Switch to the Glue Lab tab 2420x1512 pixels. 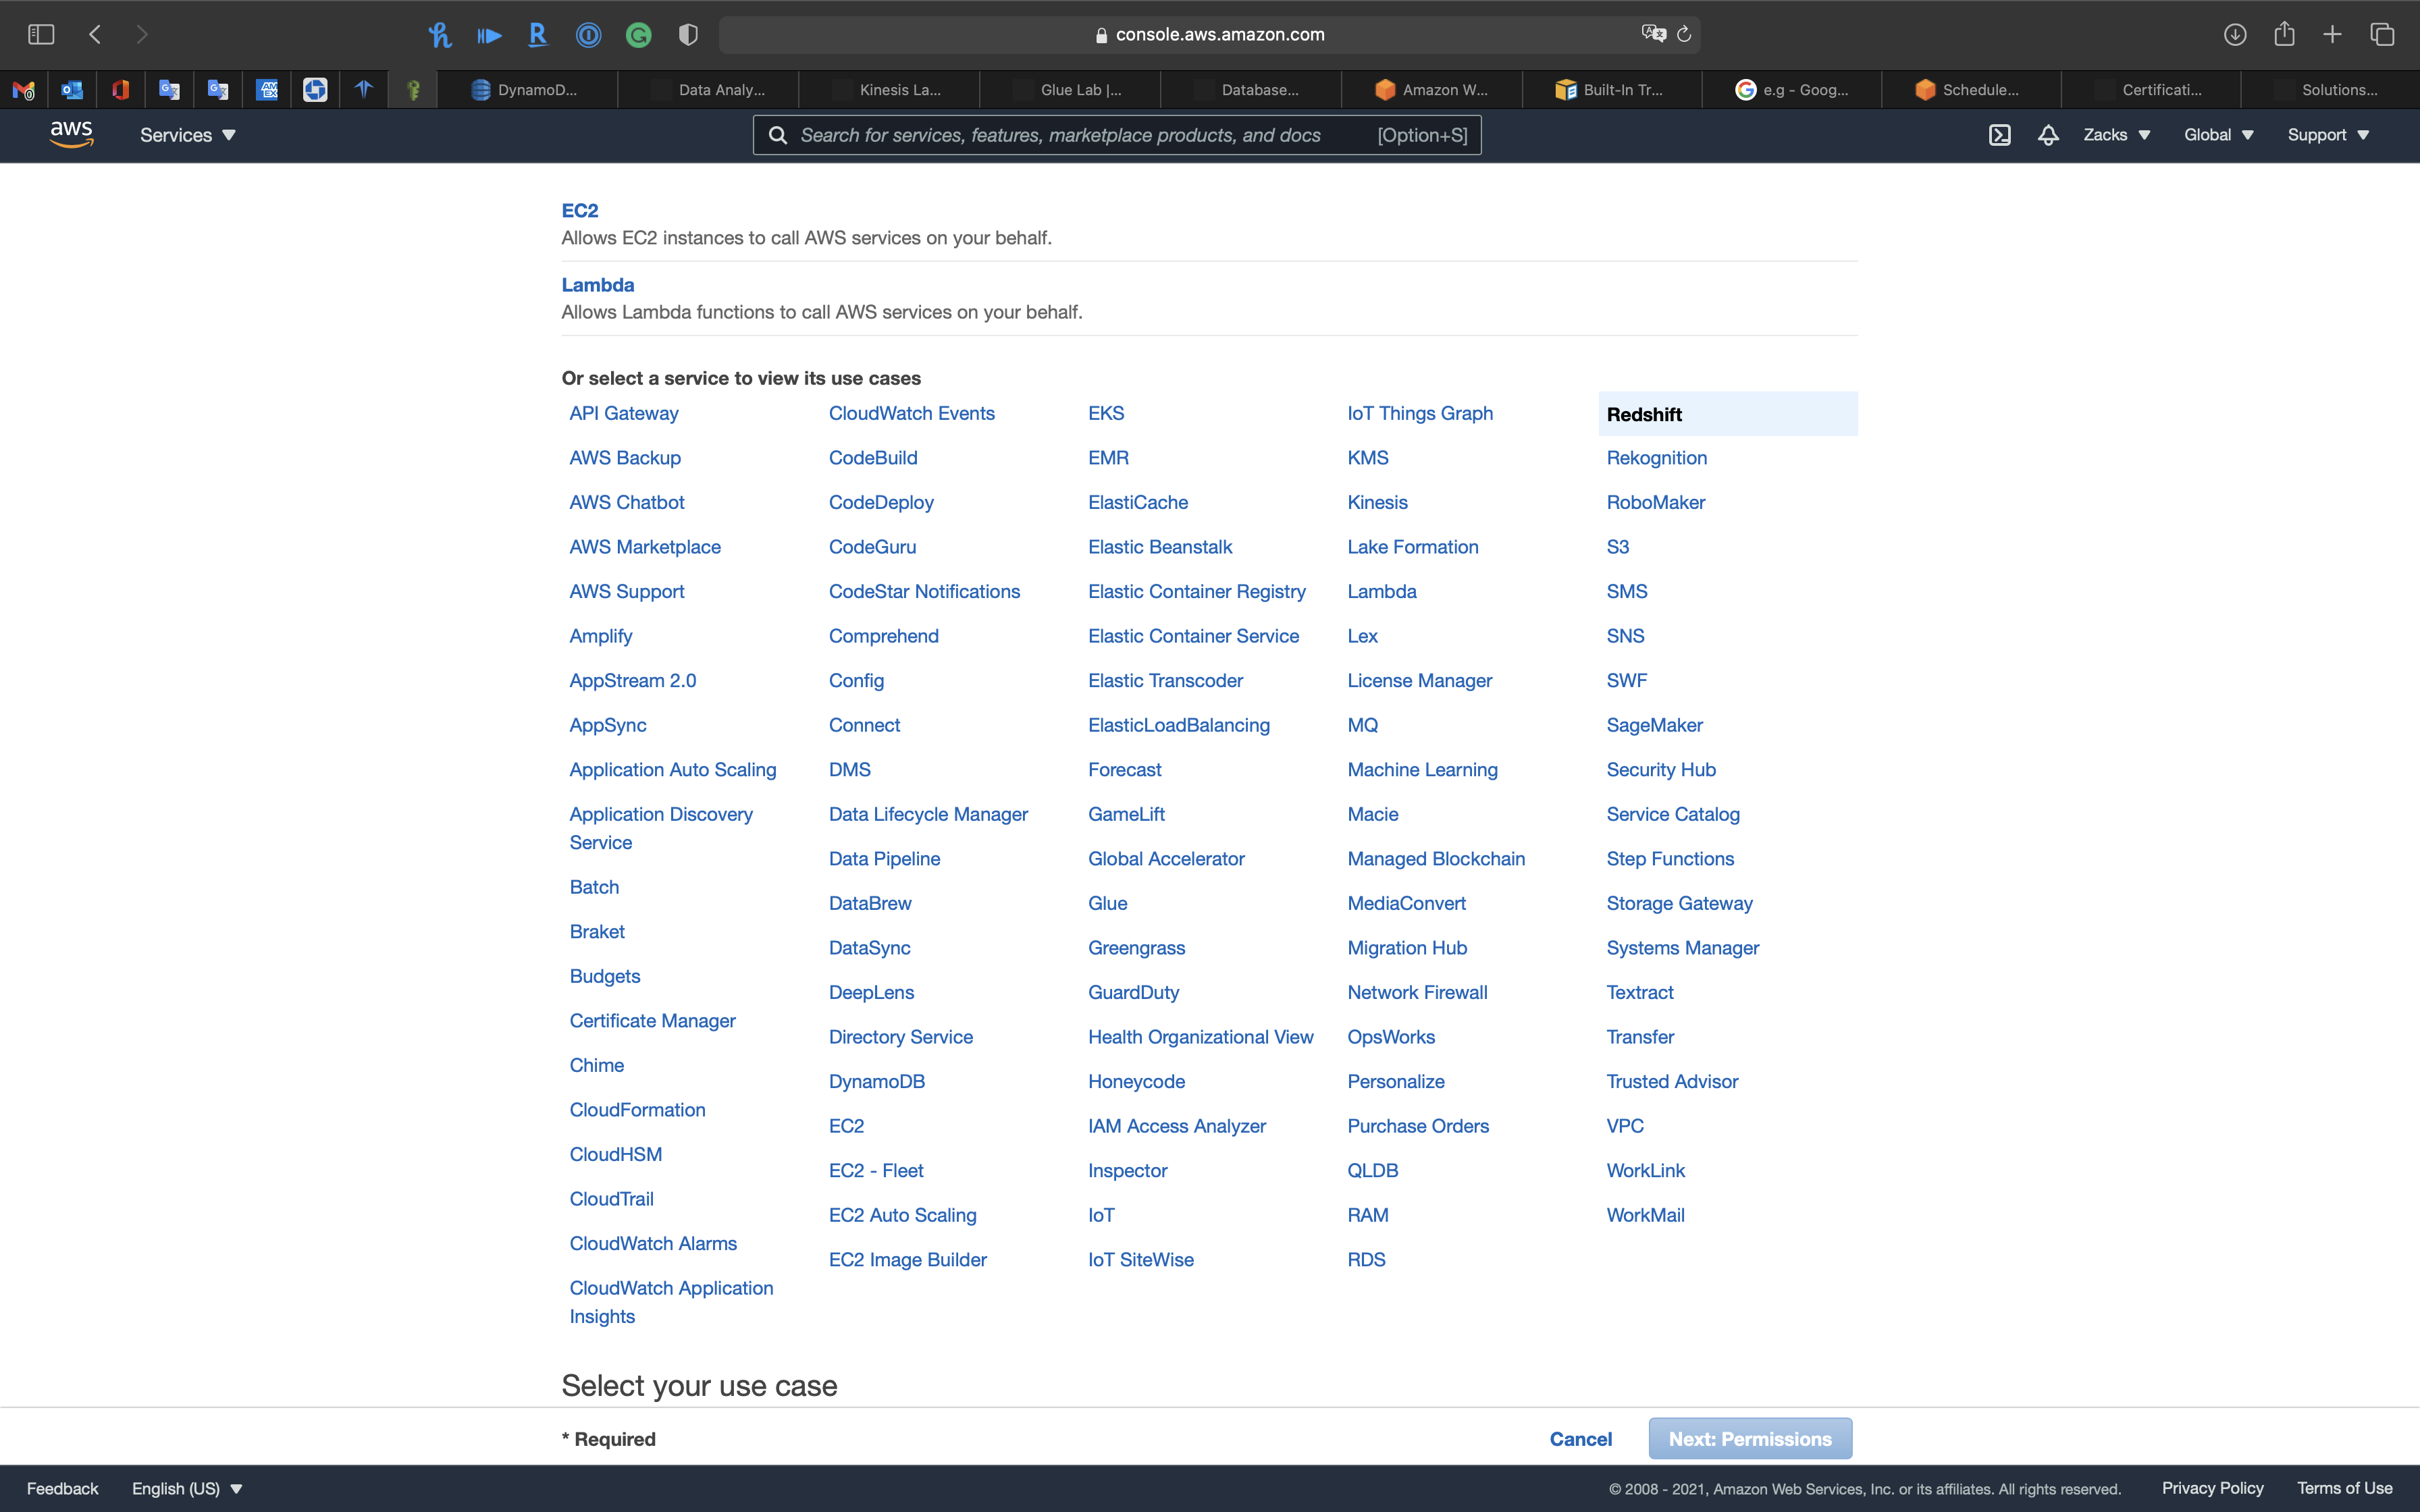click(x=1070, y=90)
